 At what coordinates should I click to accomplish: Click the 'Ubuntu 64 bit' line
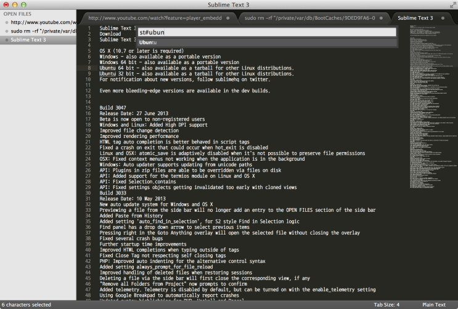coord(197,68)
